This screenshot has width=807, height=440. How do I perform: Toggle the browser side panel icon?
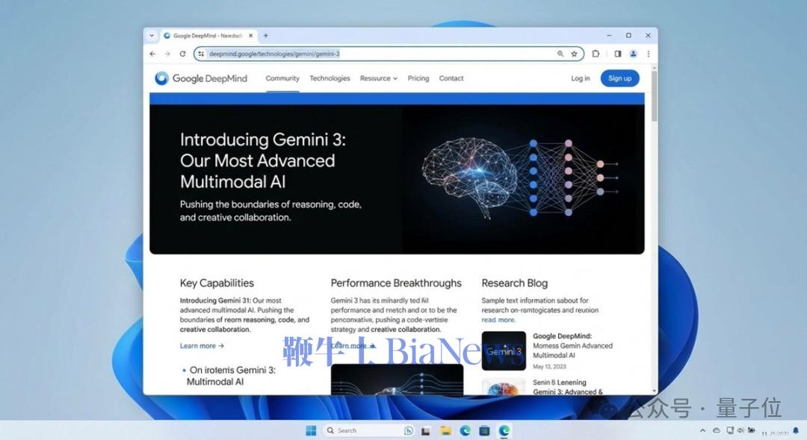[618, 54]
